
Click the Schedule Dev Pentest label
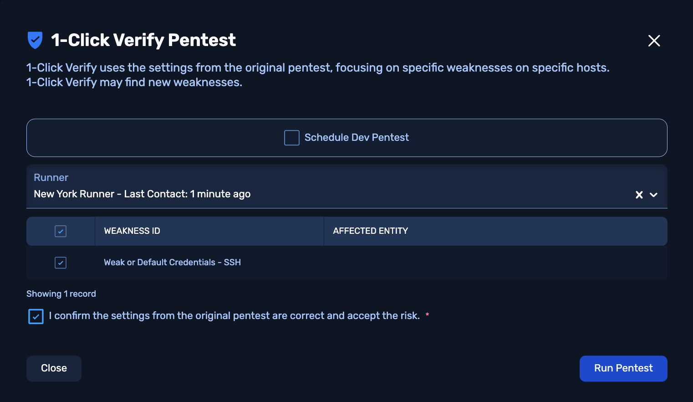[357, 138]
